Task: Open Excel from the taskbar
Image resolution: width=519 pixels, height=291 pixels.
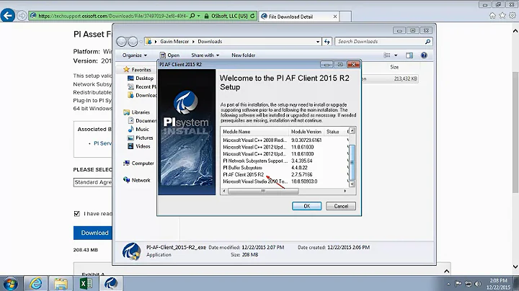Action: pos(86,284)
